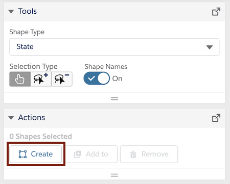This screenshot has height=184, width=230.
Task: Open the Shape Type dropdown showing State
Action: (114, 47)
